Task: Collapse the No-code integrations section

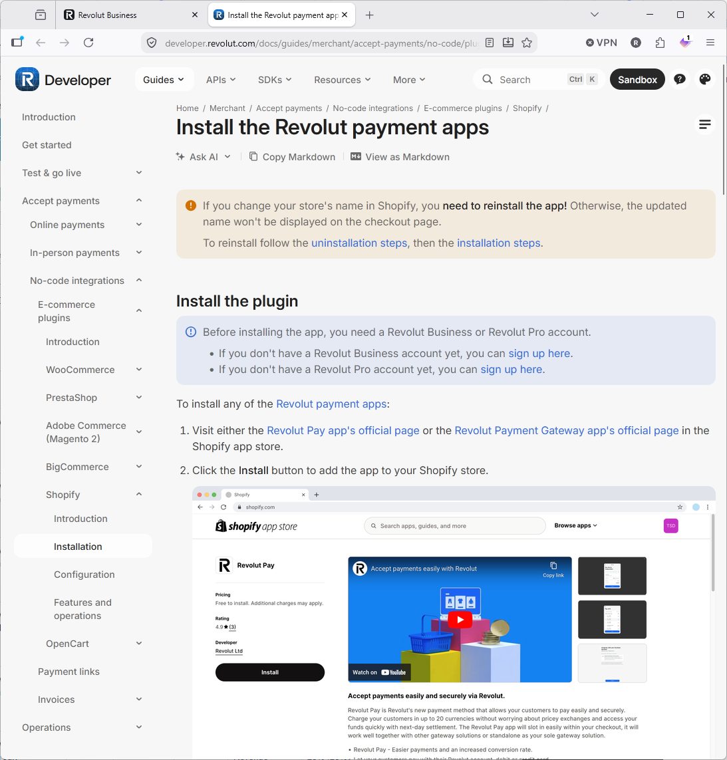Action: pos(139,280)
